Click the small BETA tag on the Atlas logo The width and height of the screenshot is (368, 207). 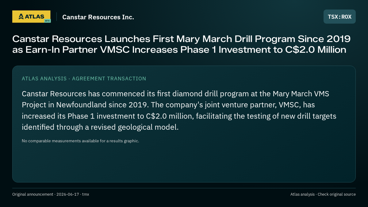[47, 21]
